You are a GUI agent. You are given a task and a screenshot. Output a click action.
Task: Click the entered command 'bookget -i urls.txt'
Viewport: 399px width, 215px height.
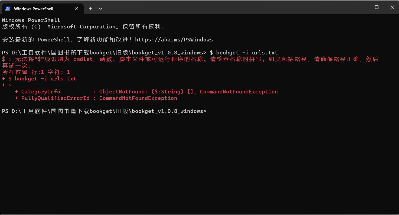247,53
